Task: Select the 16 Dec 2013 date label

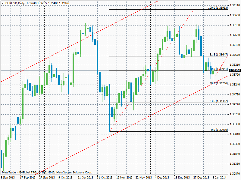Action: click(x=182, y=177)
